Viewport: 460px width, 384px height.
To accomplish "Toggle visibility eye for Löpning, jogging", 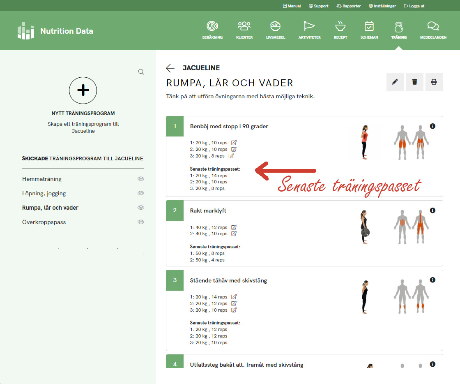I will tap(141, 193).
